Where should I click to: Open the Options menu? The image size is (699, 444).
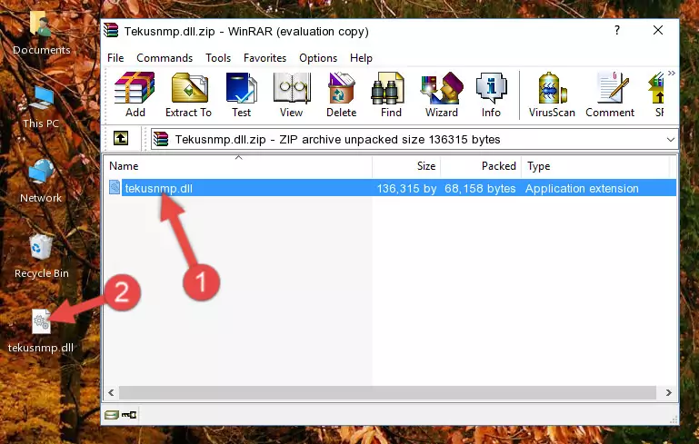point(318,58)
